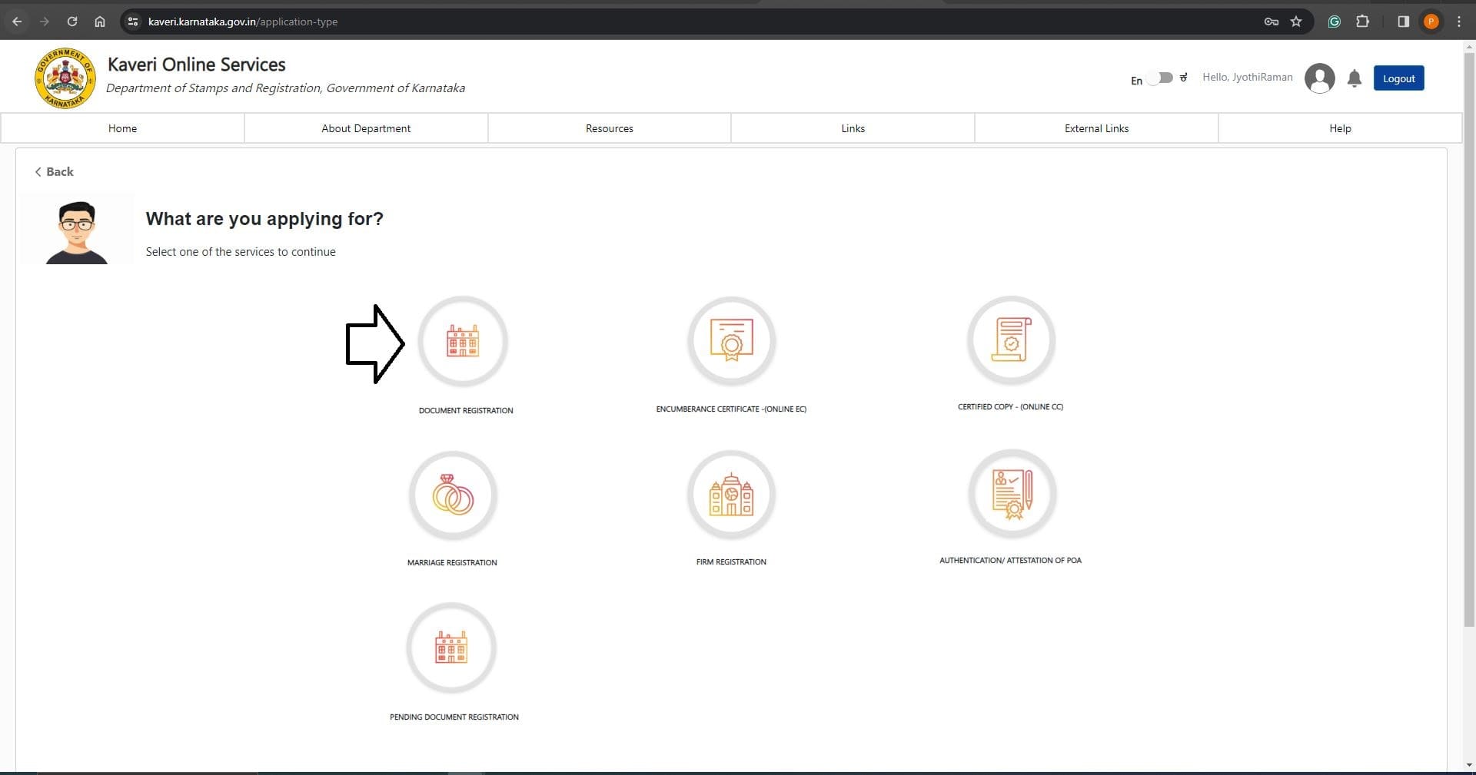The width and height of the screenshot is (1476, 775).
Task: Select the Document Registration service icon
Action: click(x=463, y=341)
